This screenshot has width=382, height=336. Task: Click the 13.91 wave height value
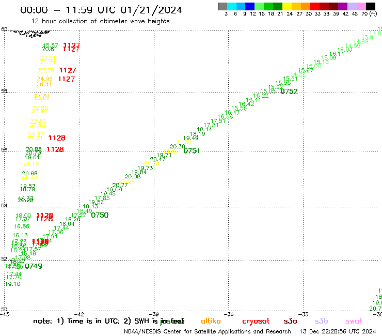click(x=369, y=37)
